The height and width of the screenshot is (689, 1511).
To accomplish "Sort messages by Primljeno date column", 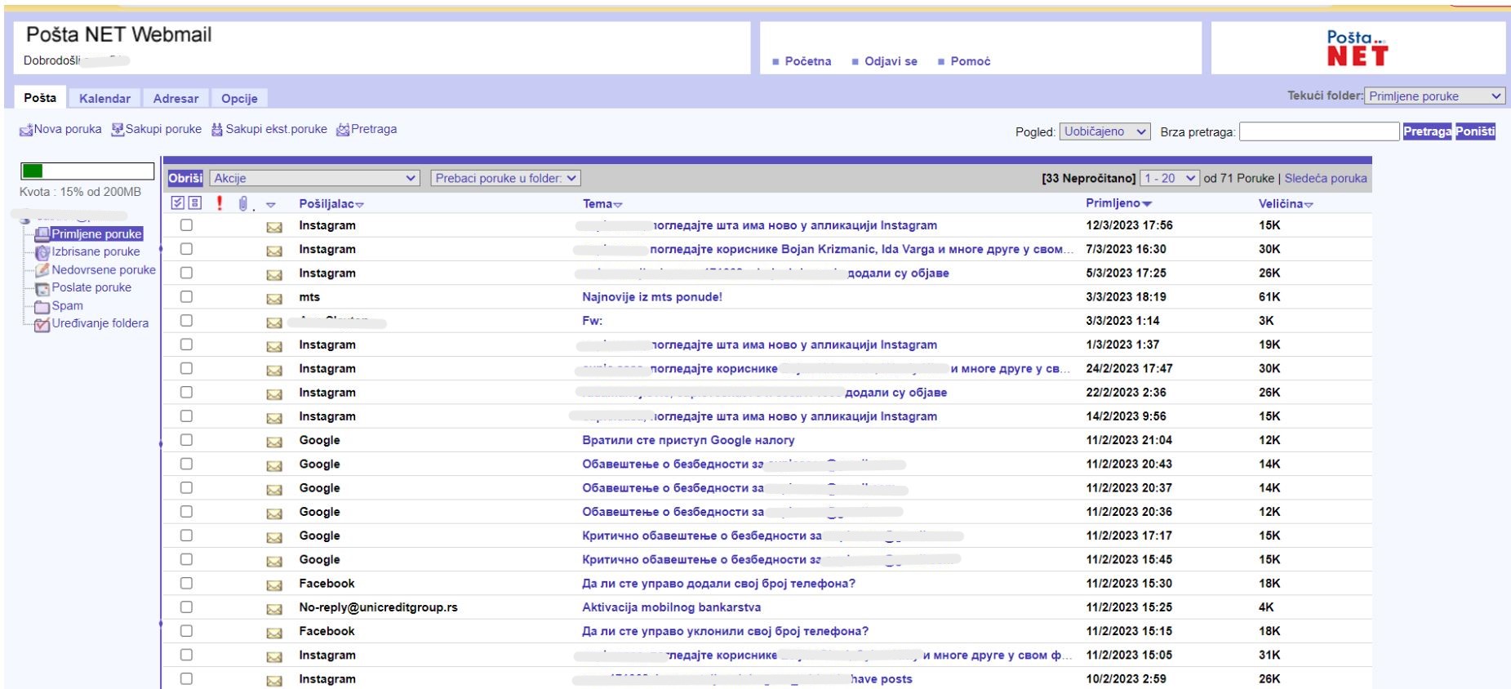I will point(1118,203).
